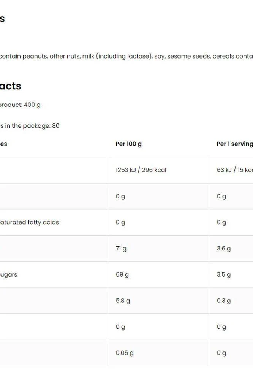Click the 'Per 1 serving' column header
This screenshot has width=253, height=380.
(235, 144)
